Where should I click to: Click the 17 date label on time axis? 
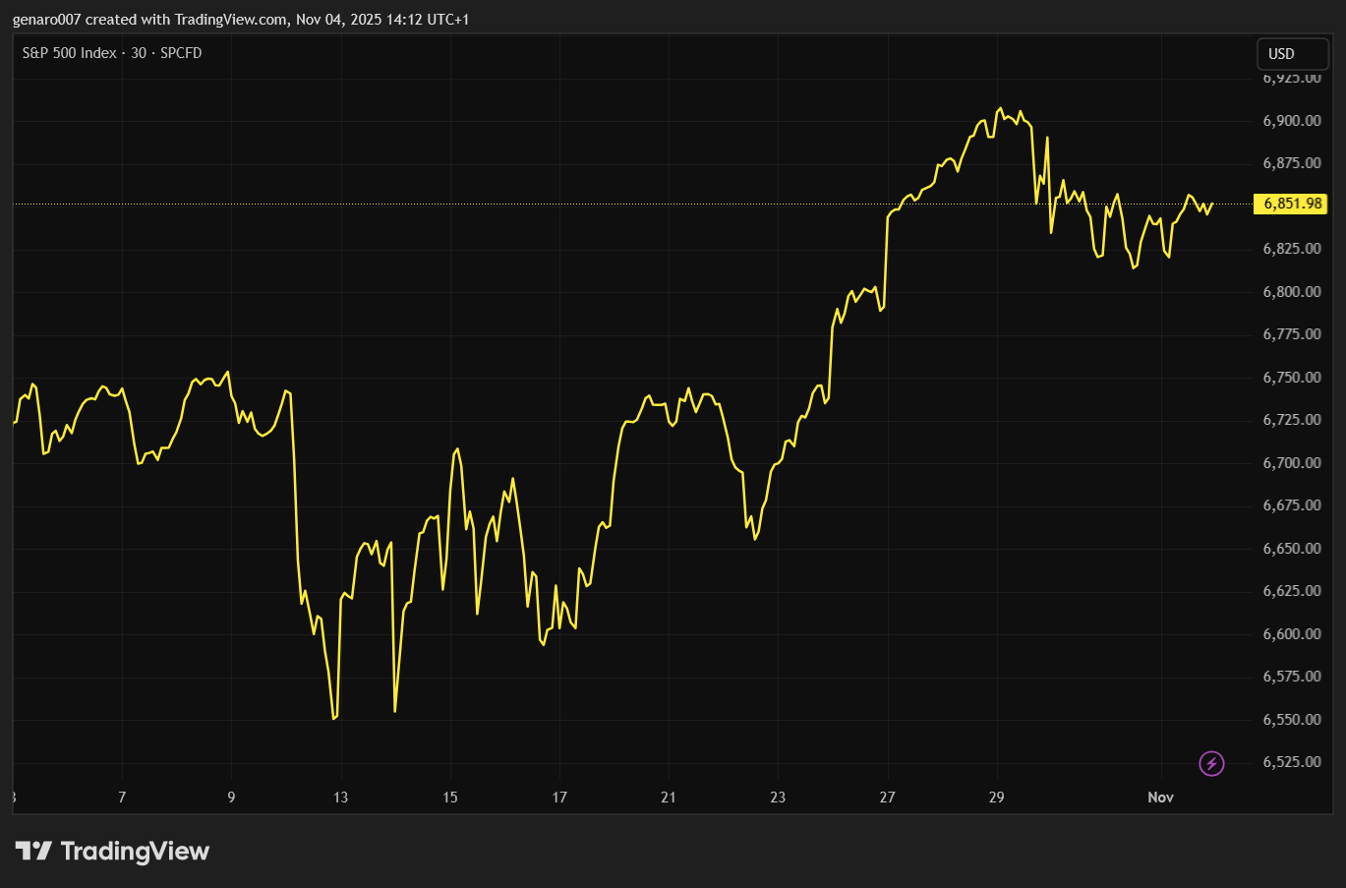click(x=559, y=798)
